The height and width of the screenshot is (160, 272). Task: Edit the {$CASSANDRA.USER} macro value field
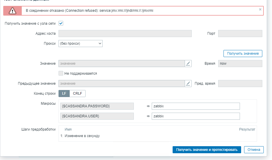[x=196, y=116]
